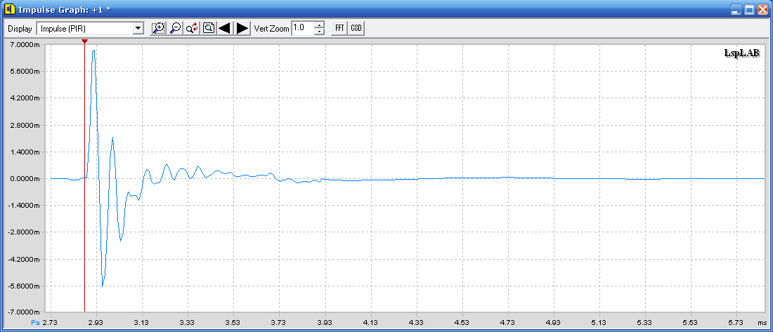Click the 0.0000m vertical axis label
Screen dimensions: 773x332
(x=25, y=179)
